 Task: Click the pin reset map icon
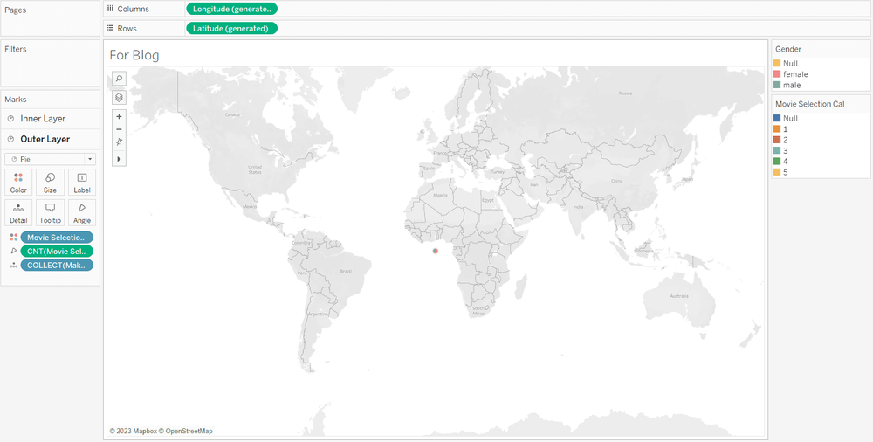[x=120, y=142]
